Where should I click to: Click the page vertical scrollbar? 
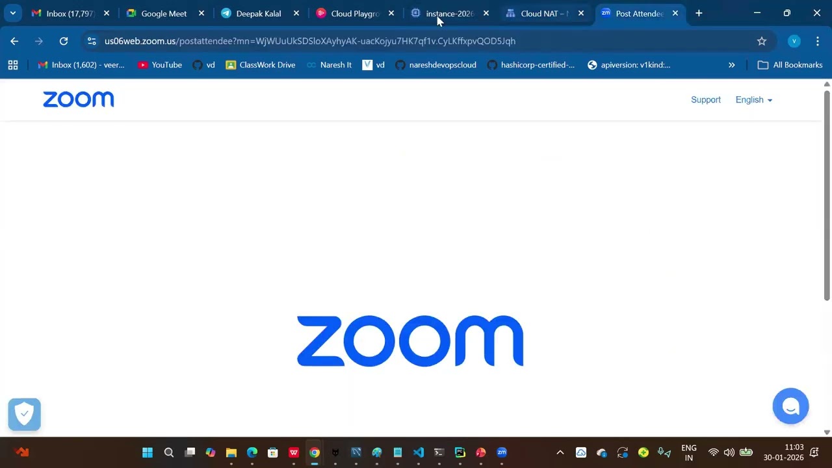tap(827, 195)
